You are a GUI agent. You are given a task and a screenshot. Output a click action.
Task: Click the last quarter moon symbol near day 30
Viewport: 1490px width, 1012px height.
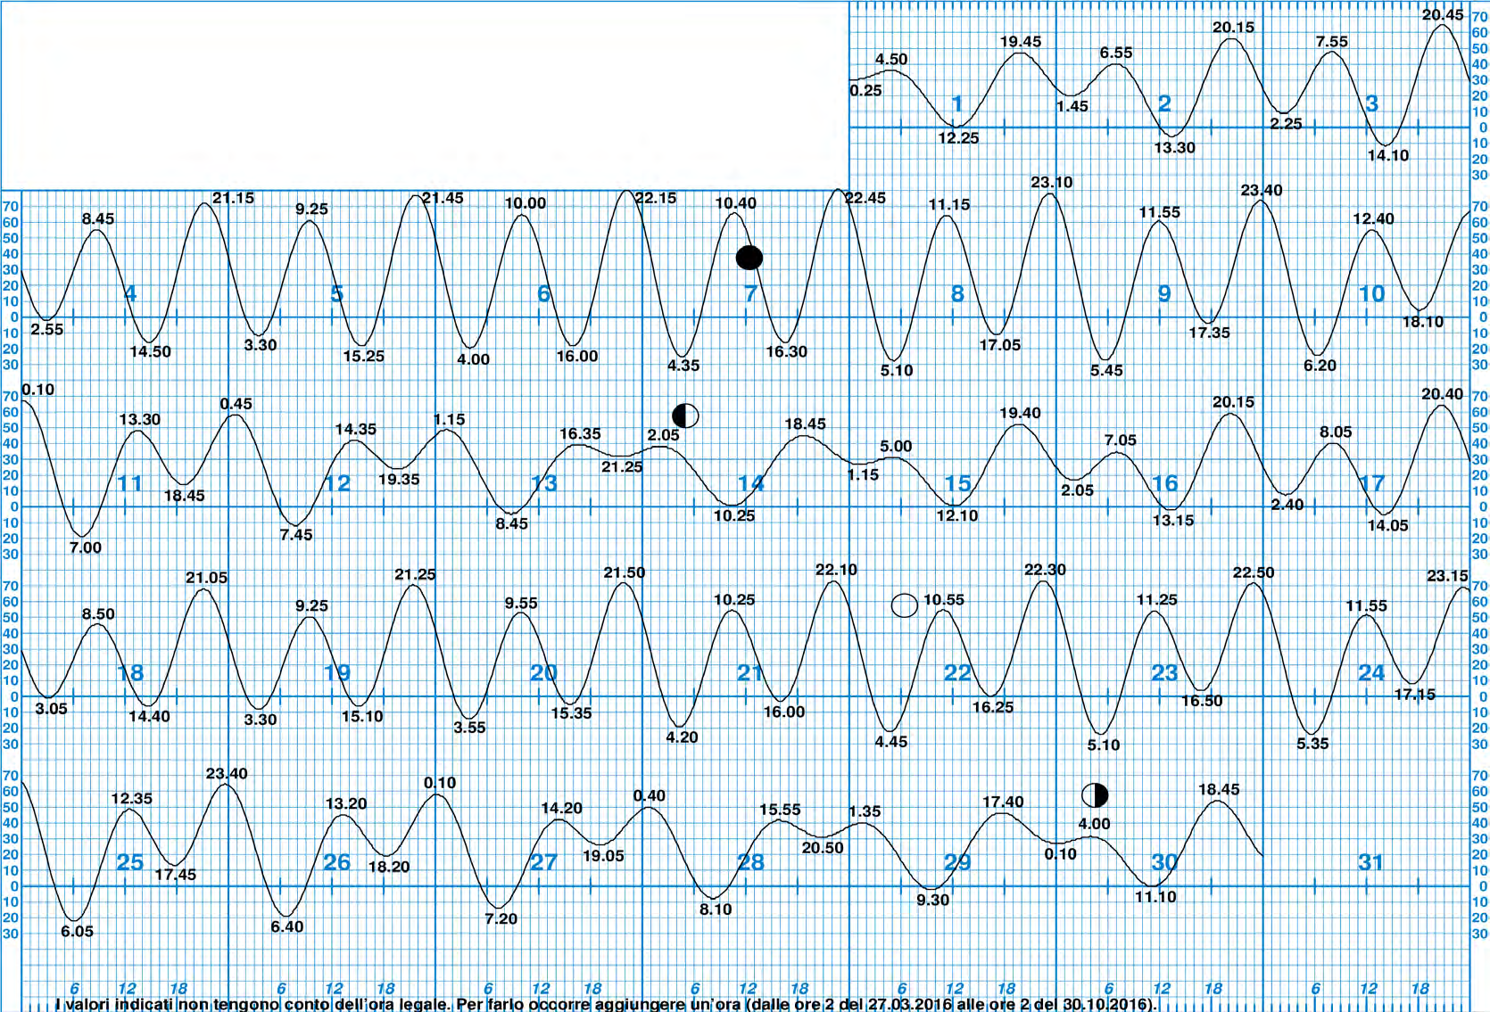click(1095, 794)
